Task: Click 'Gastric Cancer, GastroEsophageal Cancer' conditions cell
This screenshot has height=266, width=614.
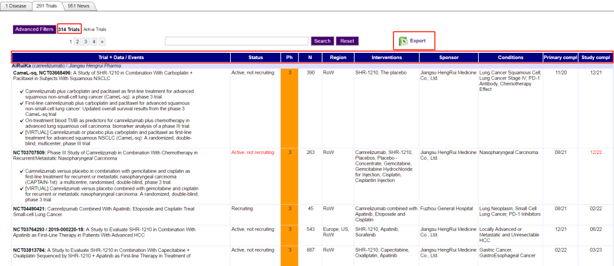Action: tap(507, 253)
